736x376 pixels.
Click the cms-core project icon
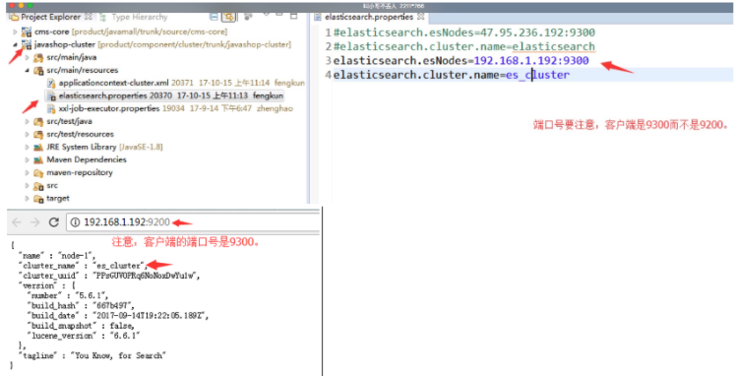tap(27, 31)
